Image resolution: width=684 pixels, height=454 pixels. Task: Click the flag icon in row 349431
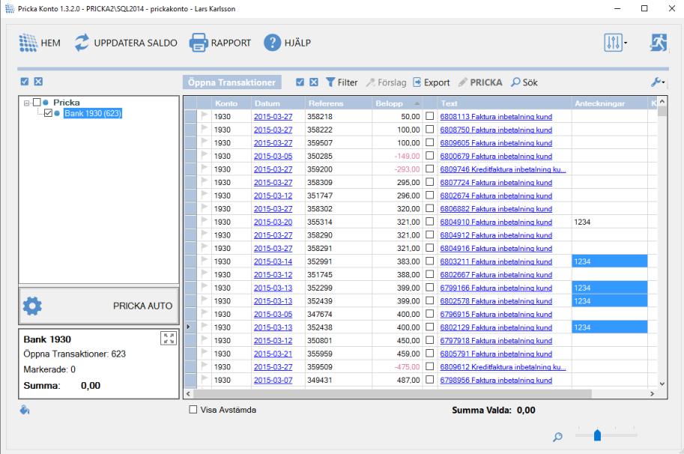tap(205, 379)
